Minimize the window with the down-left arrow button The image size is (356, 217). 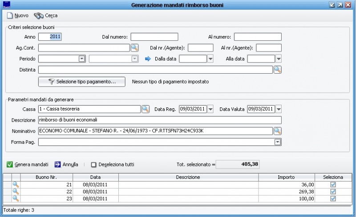[332, 5]
